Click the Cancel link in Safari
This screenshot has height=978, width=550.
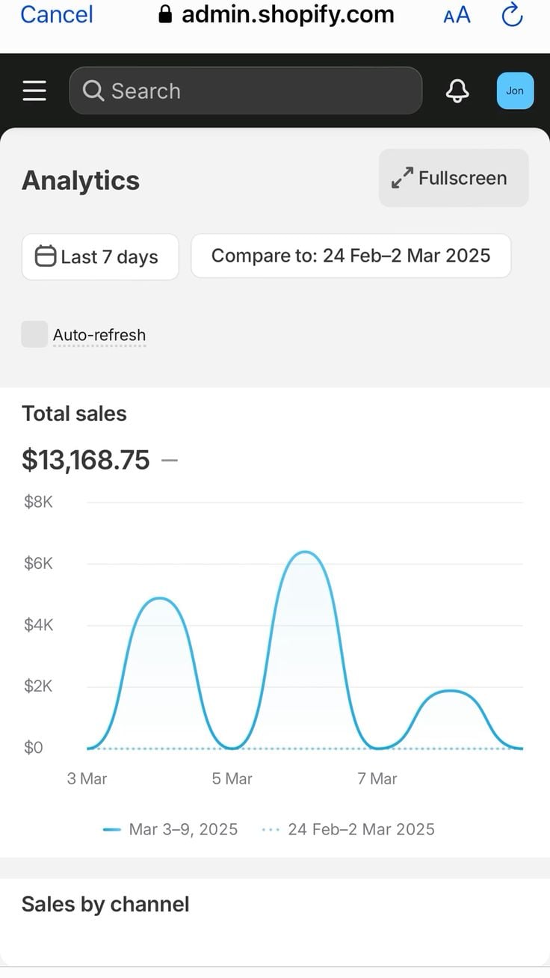[x=55, y=14]
